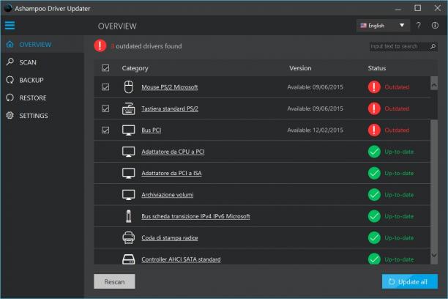The width and height of the screenshot is (448, 299).
Task: Click the driver list vertical scrollbar thumb
Action: 434,105
